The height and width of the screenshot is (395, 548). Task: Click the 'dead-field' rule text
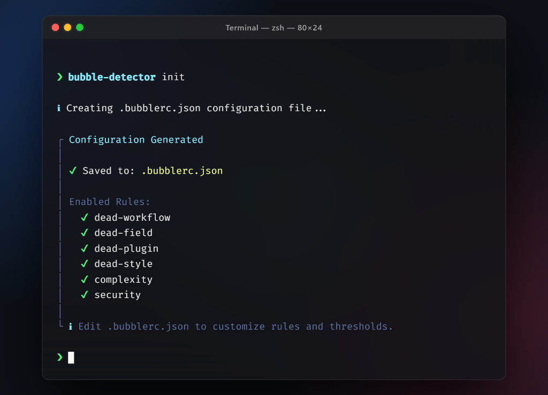click(x=124, y=233)
